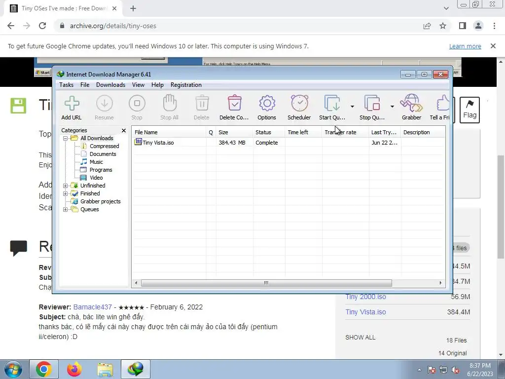Screen dimensions: 505x379
Task: Expand the Finished category
Action: click(66, 193)
